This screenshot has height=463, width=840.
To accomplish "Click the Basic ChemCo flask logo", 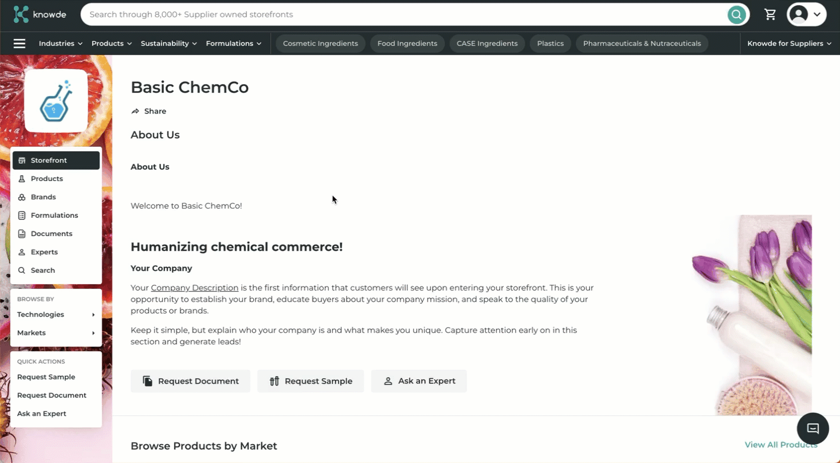I will pos(56,101).
